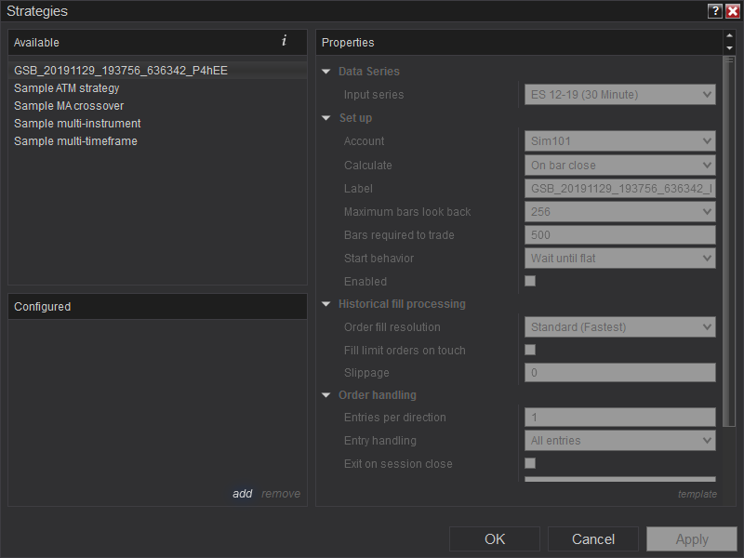This screenshot has height=558, width=744.
Task: Enable Fill limit orders on touch
Action: click(x=530, y=350)
